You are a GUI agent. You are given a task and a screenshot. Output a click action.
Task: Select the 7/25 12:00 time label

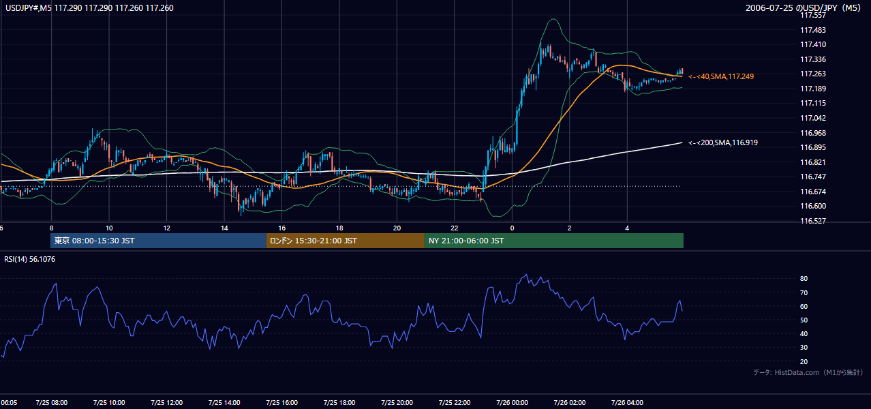(x=166, y=403)
